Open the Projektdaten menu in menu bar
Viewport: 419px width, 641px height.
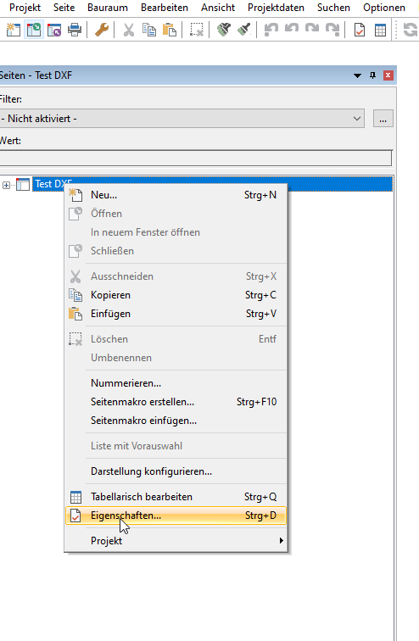276,8
